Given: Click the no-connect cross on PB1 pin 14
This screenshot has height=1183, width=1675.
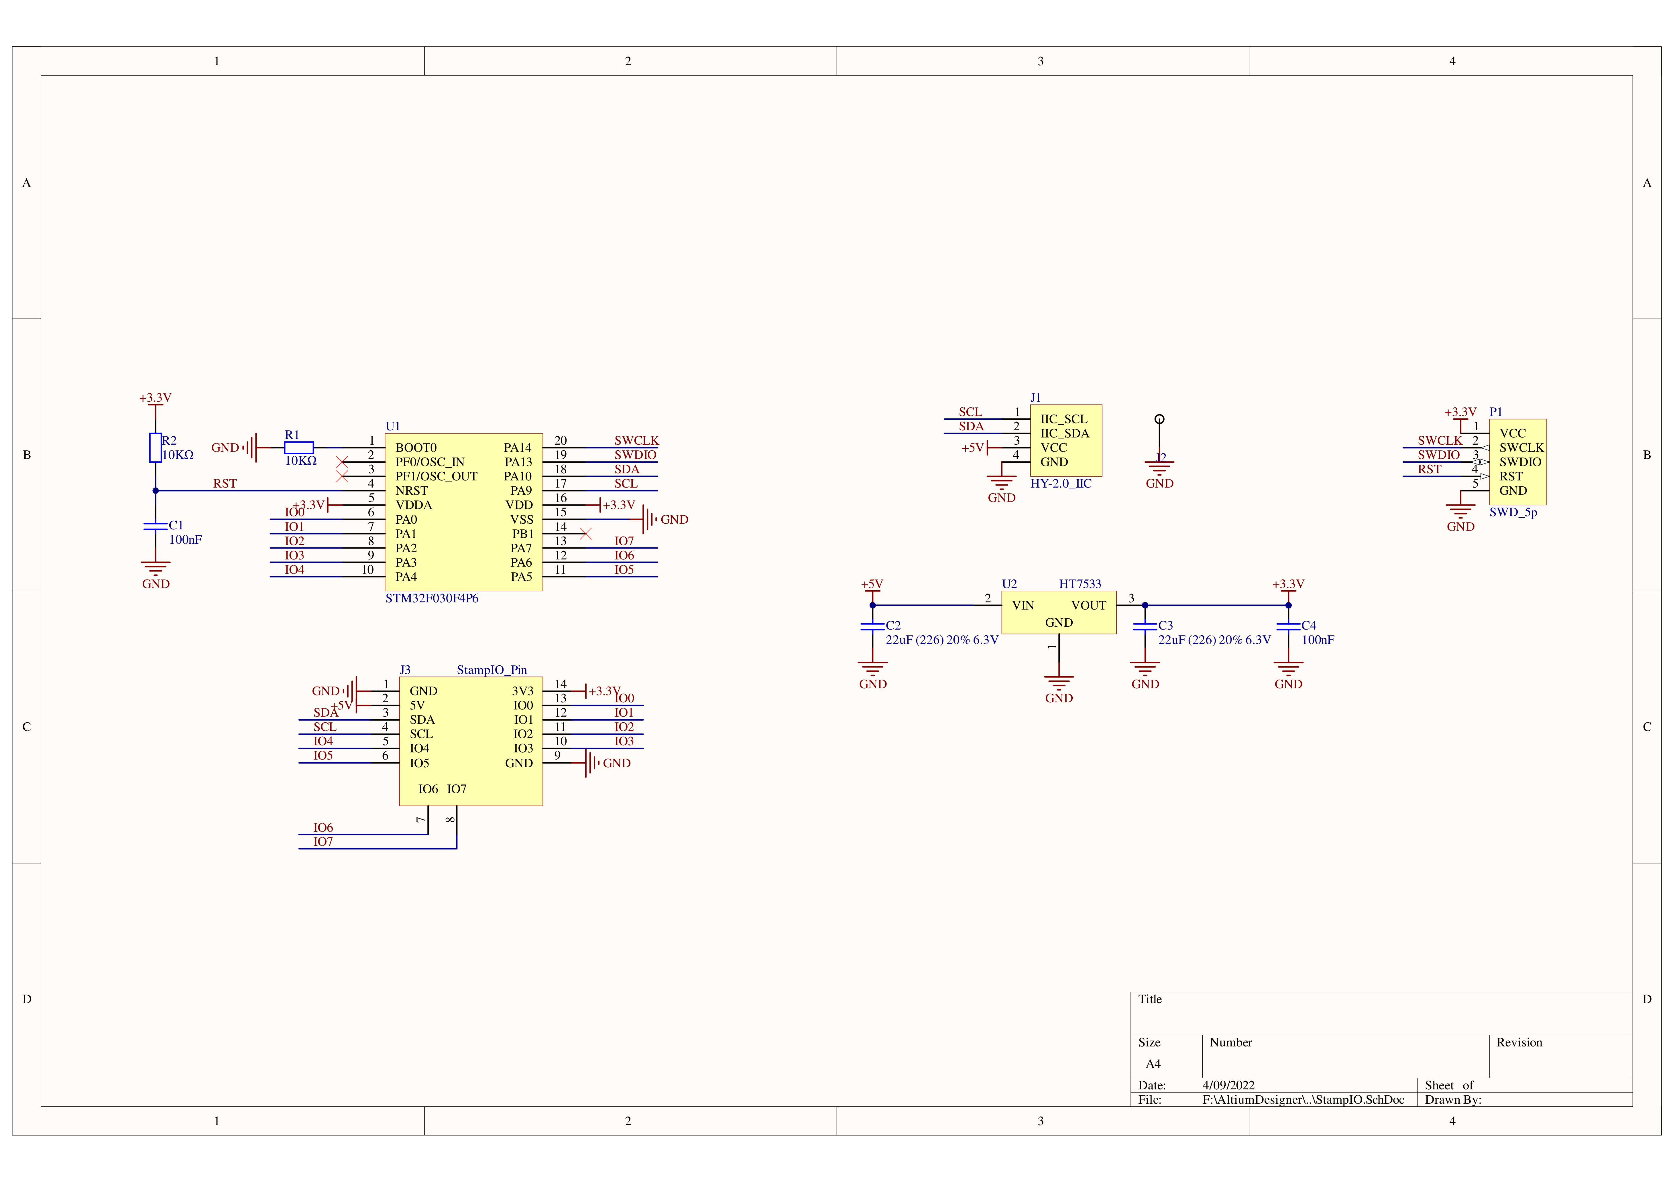Looking at the screenshot, I should [x=585, y=534].
